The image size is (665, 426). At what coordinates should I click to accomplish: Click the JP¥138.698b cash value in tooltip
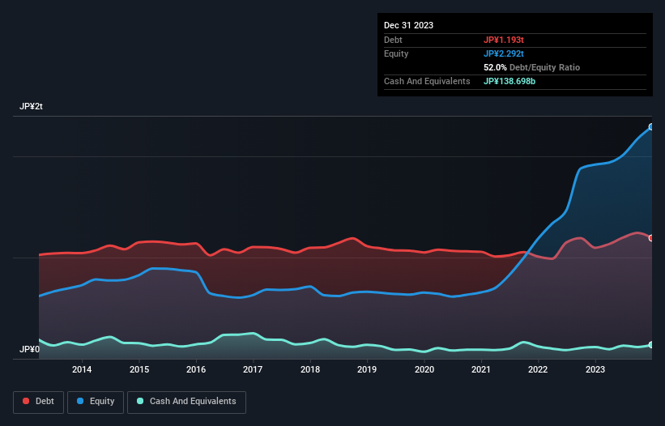tap(509, 81)
